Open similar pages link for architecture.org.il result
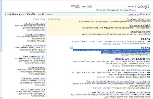 (97, 88)
